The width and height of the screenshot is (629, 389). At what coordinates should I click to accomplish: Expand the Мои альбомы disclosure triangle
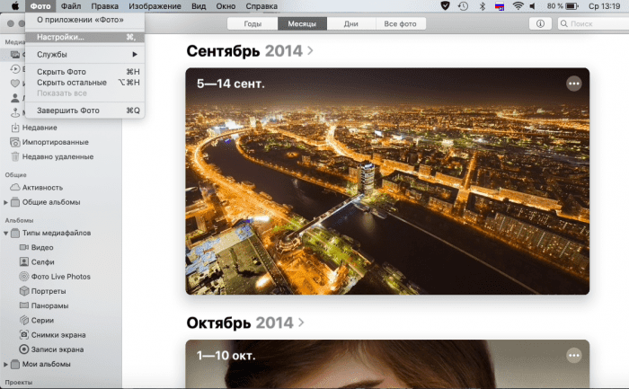tap(5, 364)
